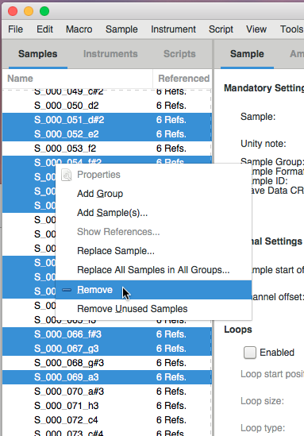Select sample S_000_050_d2 in list
Viewport: 304px width, 436px height.
[x=107, y=106]
